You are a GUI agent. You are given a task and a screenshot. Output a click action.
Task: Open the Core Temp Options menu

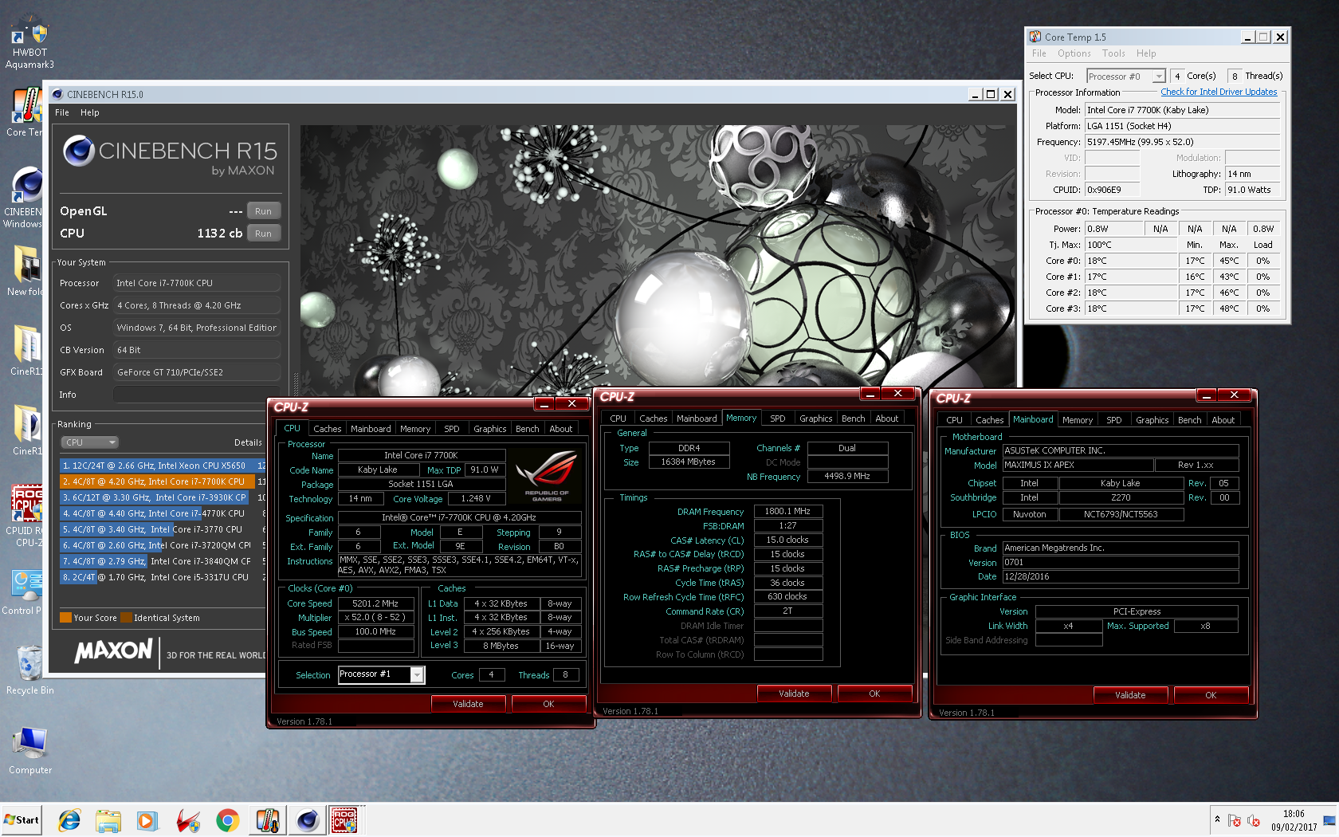point(1074,53)
